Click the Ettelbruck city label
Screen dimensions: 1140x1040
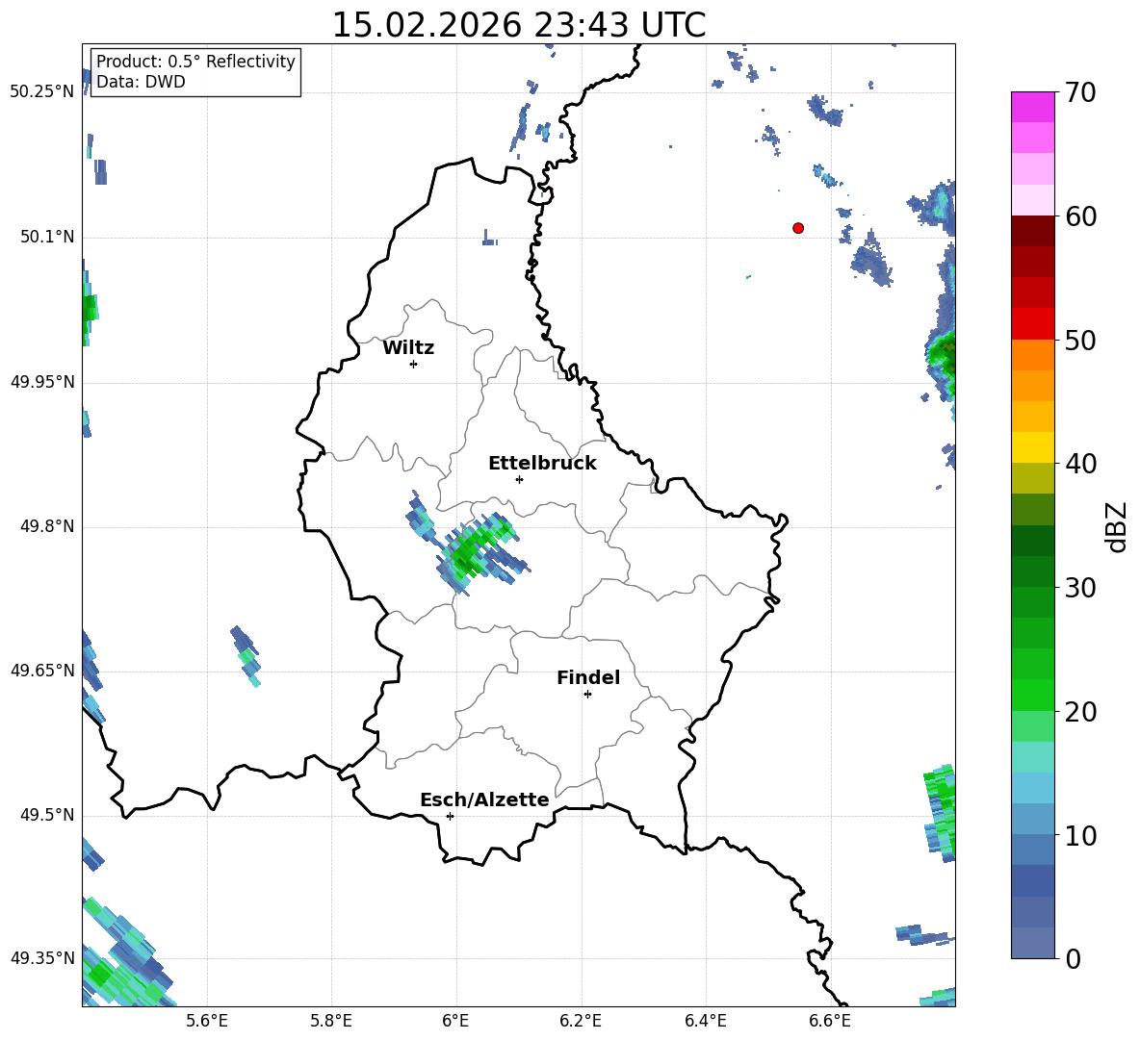[x=542, y=464]
